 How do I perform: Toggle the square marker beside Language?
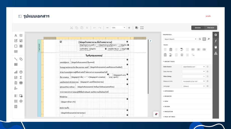tap(207, 86)
